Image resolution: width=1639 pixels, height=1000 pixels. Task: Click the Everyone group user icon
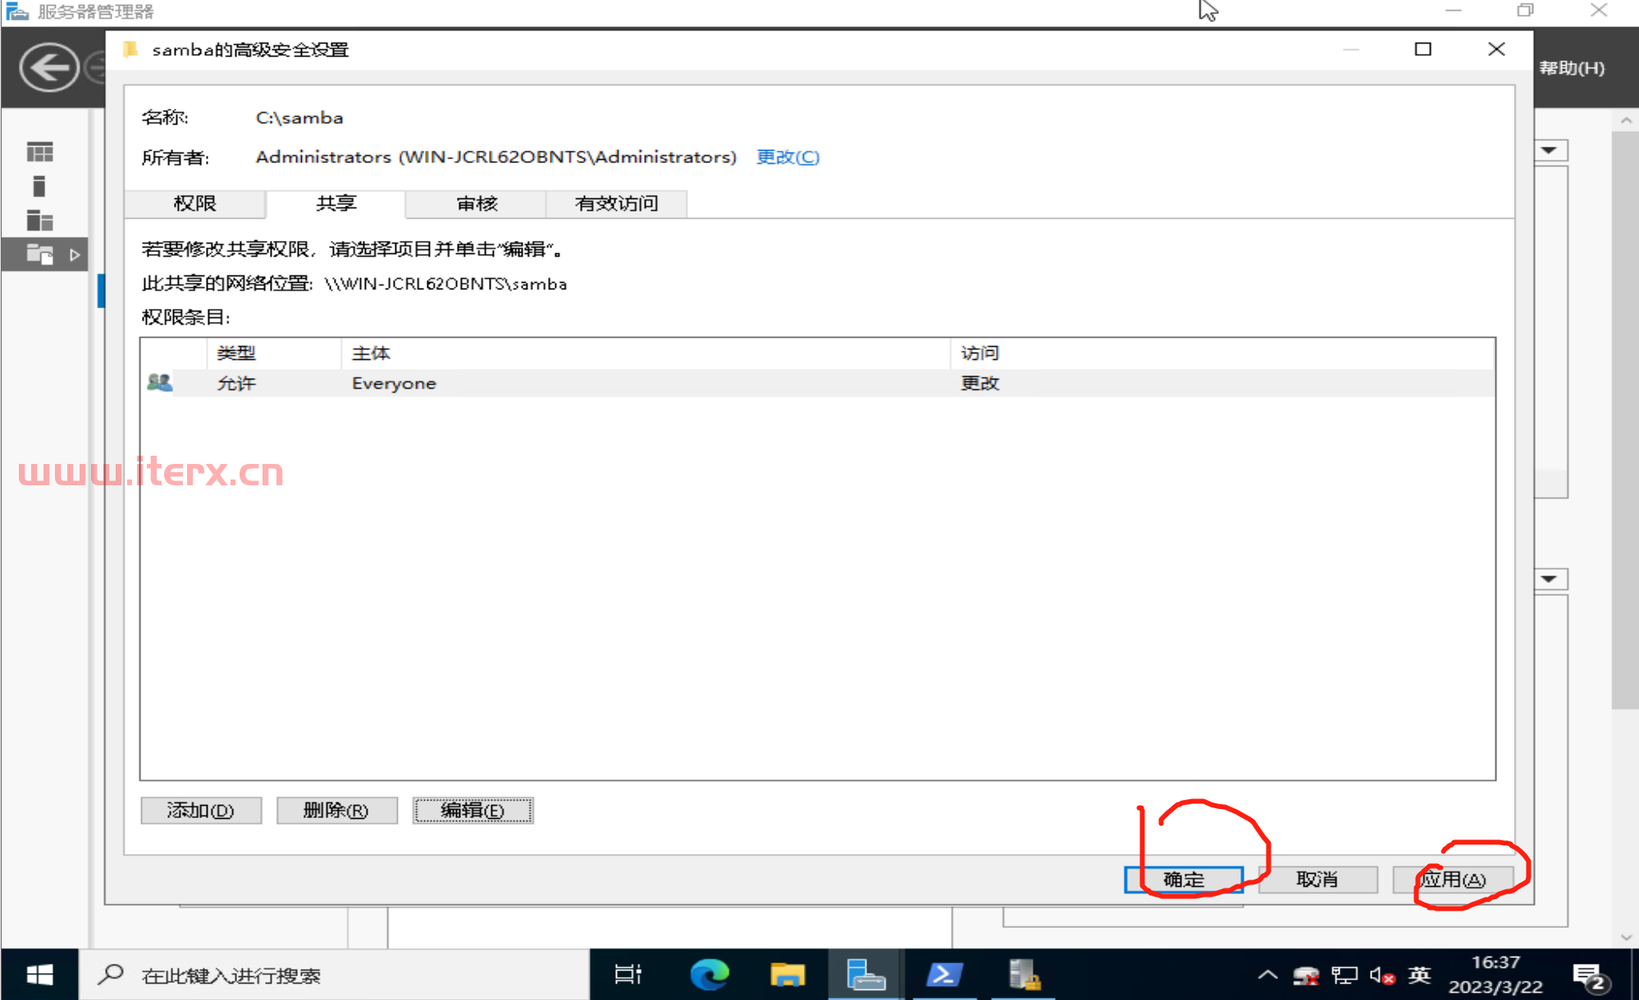(x=159, y=383)
